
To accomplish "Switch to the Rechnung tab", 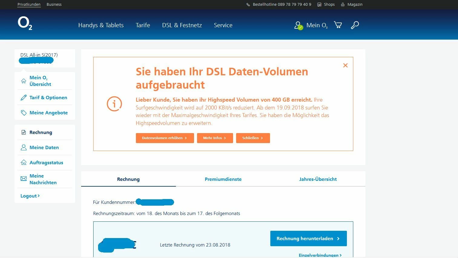I will (128, 179).
